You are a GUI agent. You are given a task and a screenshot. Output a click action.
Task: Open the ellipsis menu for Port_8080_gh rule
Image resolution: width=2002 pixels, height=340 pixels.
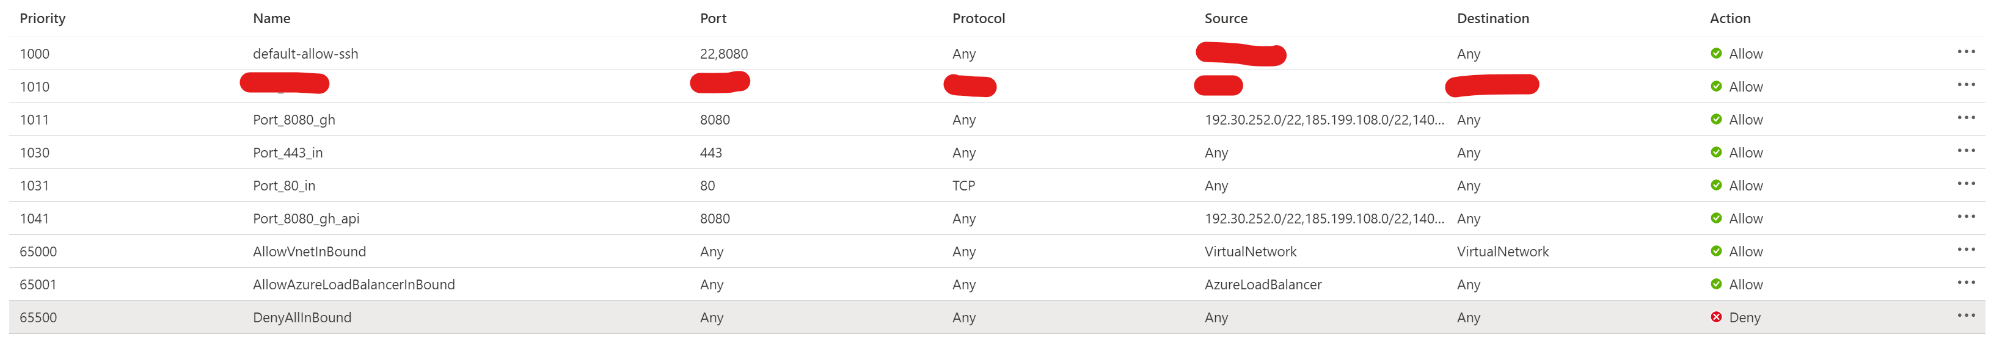point(1965,118)
